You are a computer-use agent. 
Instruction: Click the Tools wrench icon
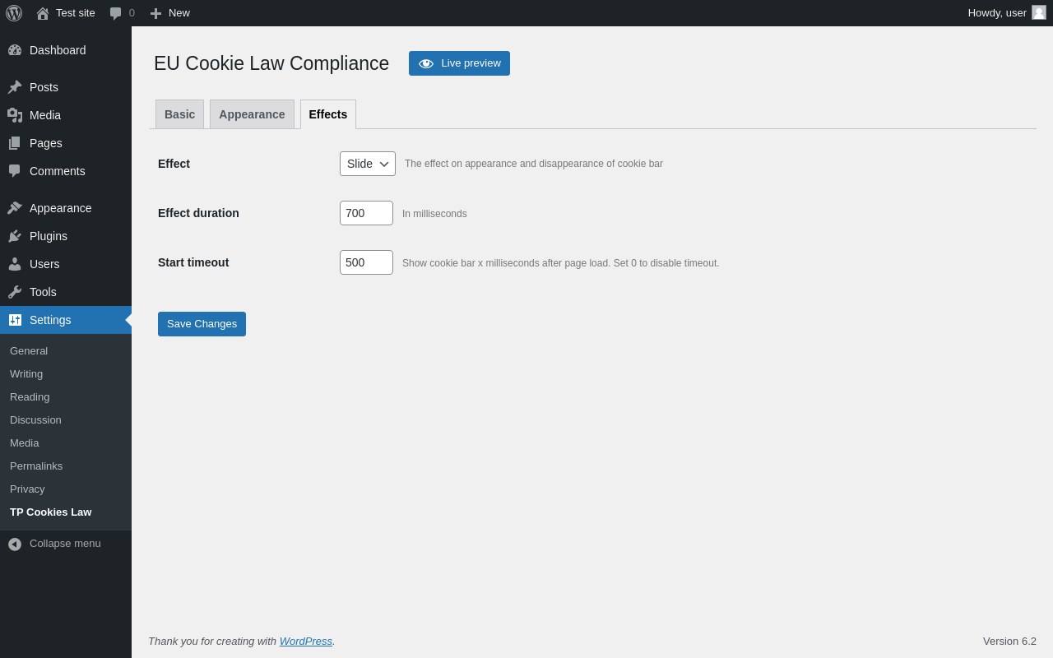tap(15, 292)
